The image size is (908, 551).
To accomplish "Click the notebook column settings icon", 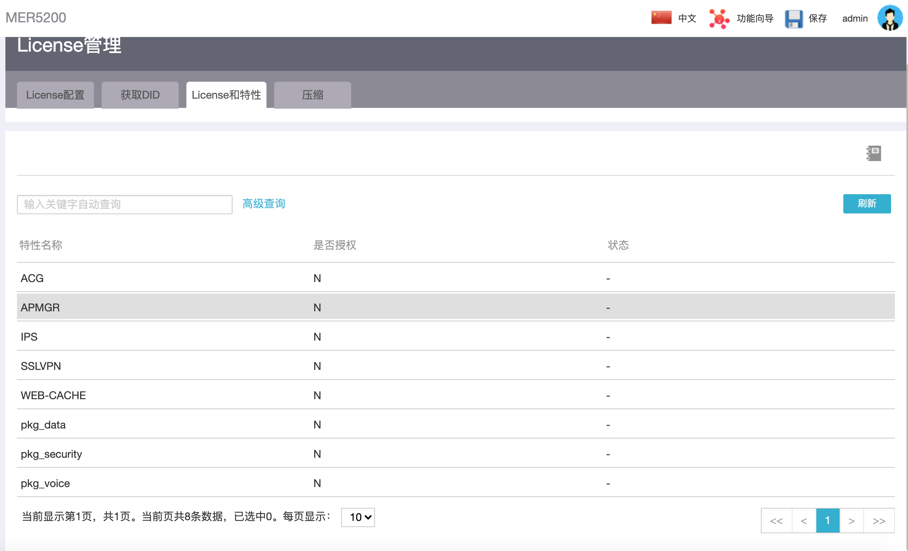I will 874,153.
